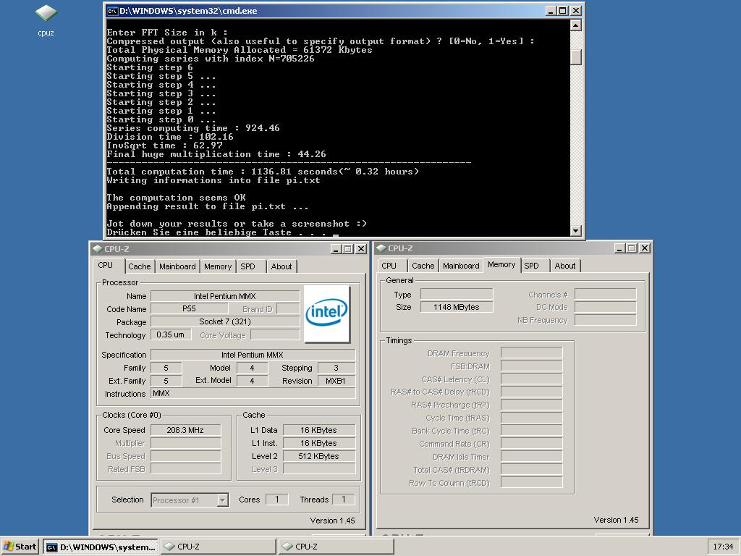Click 'Version 1.45' in left CPU-Z window
Image resolution: width=741 pixels, height=556 pixels.
[x=332, y=520]
